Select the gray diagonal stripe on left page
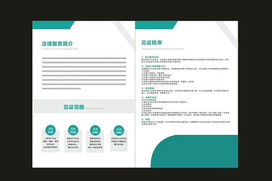The height and width of the screenshot is (181, 272). pyautogui.click(x=124, y=35)
